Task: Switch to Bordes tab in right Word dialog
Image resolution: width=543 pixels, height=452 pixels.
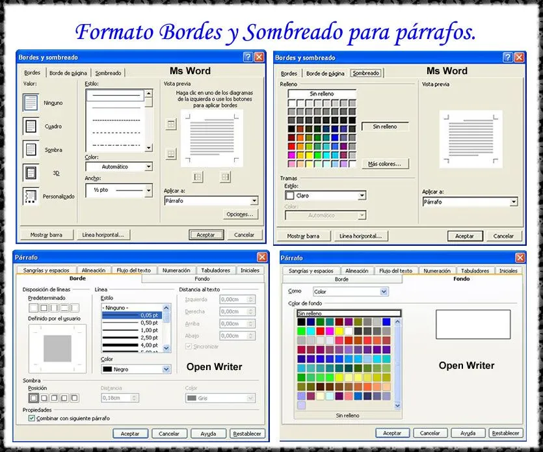Action: coord(289,73)
